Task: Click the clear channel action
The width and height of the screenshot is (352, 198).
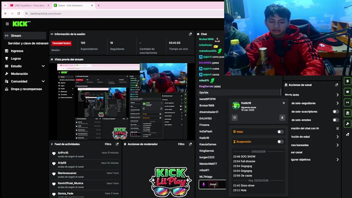Action: point(297,152)
